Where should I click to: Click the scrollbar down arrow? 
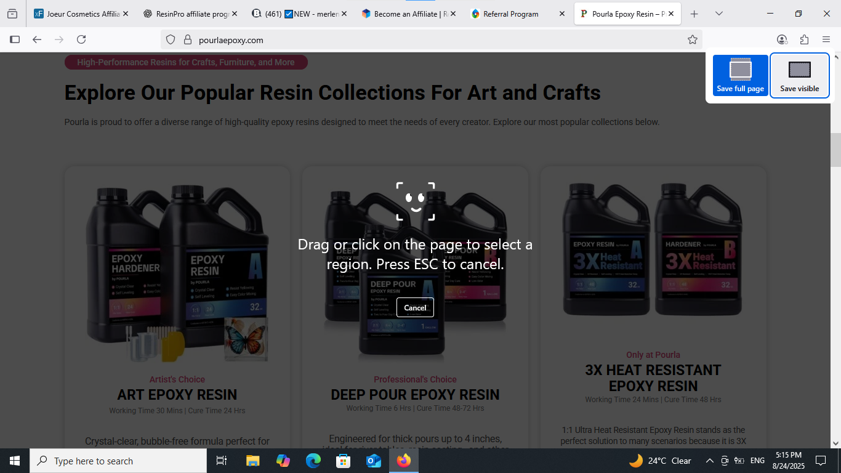point(835,443)
